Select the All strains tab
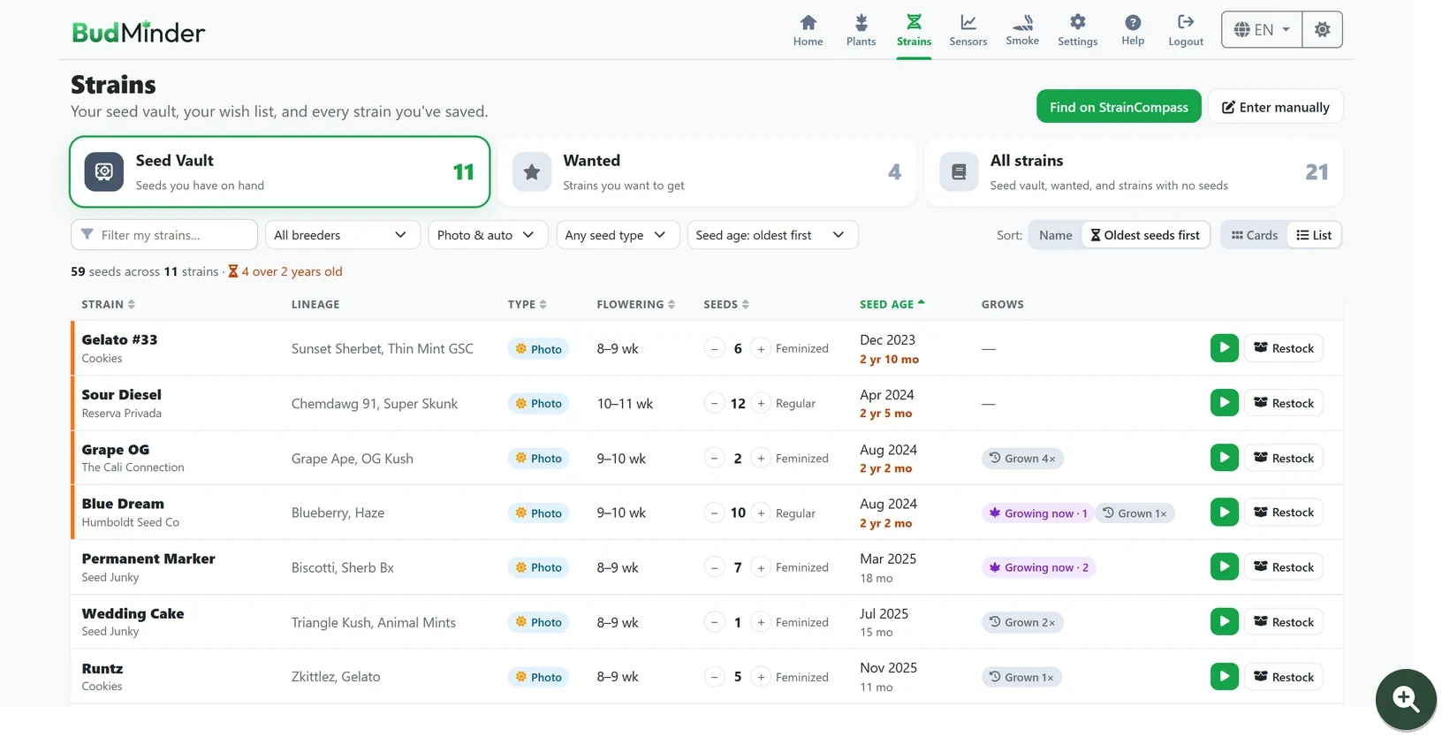This screenshot has width=1442, height=737. [1134, 171]
